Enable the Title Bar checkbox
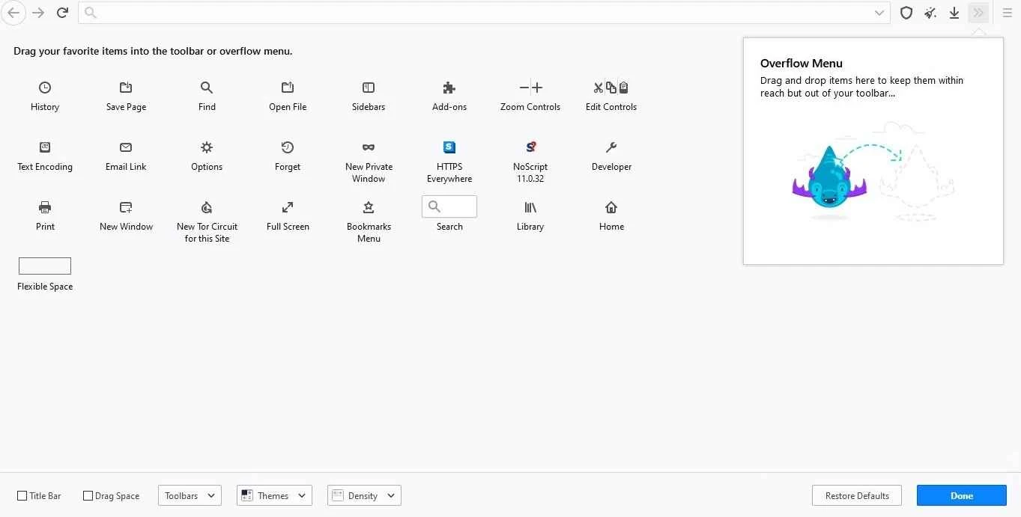 pos(22,496)
